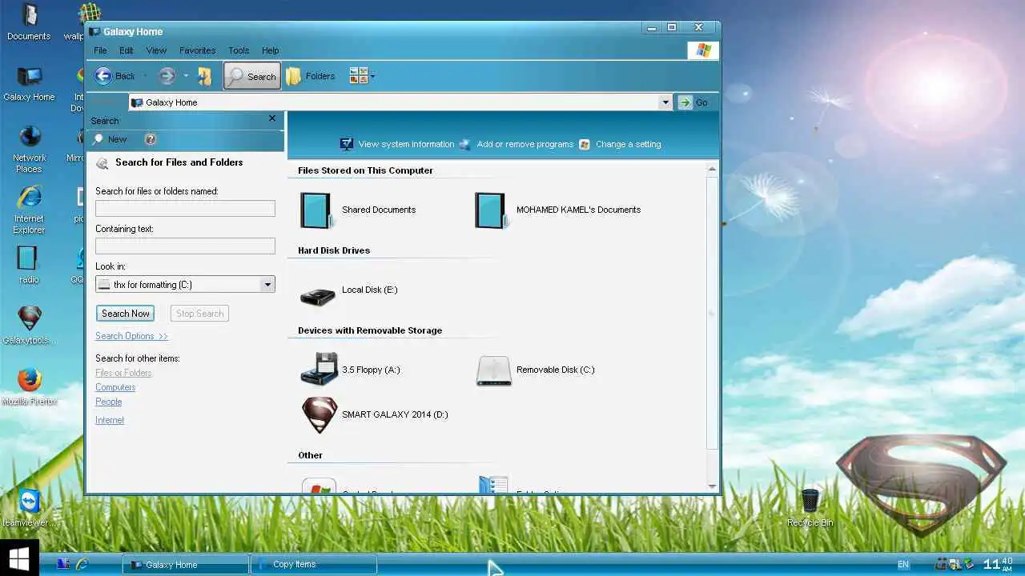Click the Stop Search button

[199, 314]
